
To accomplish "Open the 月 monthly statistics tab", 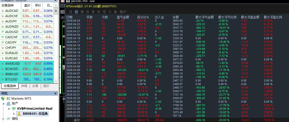I will click(88, 12).
